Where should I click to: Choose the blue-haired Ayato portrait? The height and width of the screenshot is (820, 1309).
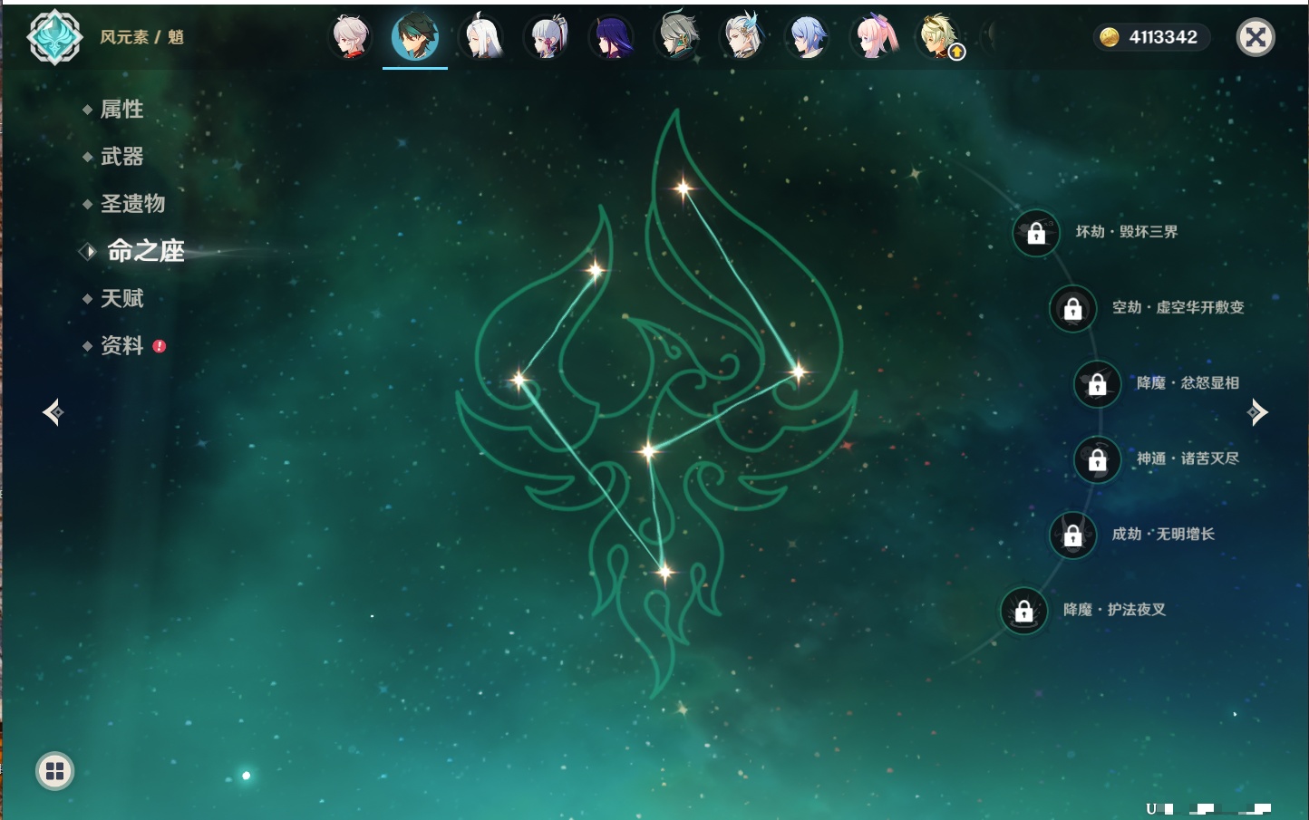(808, 38)
